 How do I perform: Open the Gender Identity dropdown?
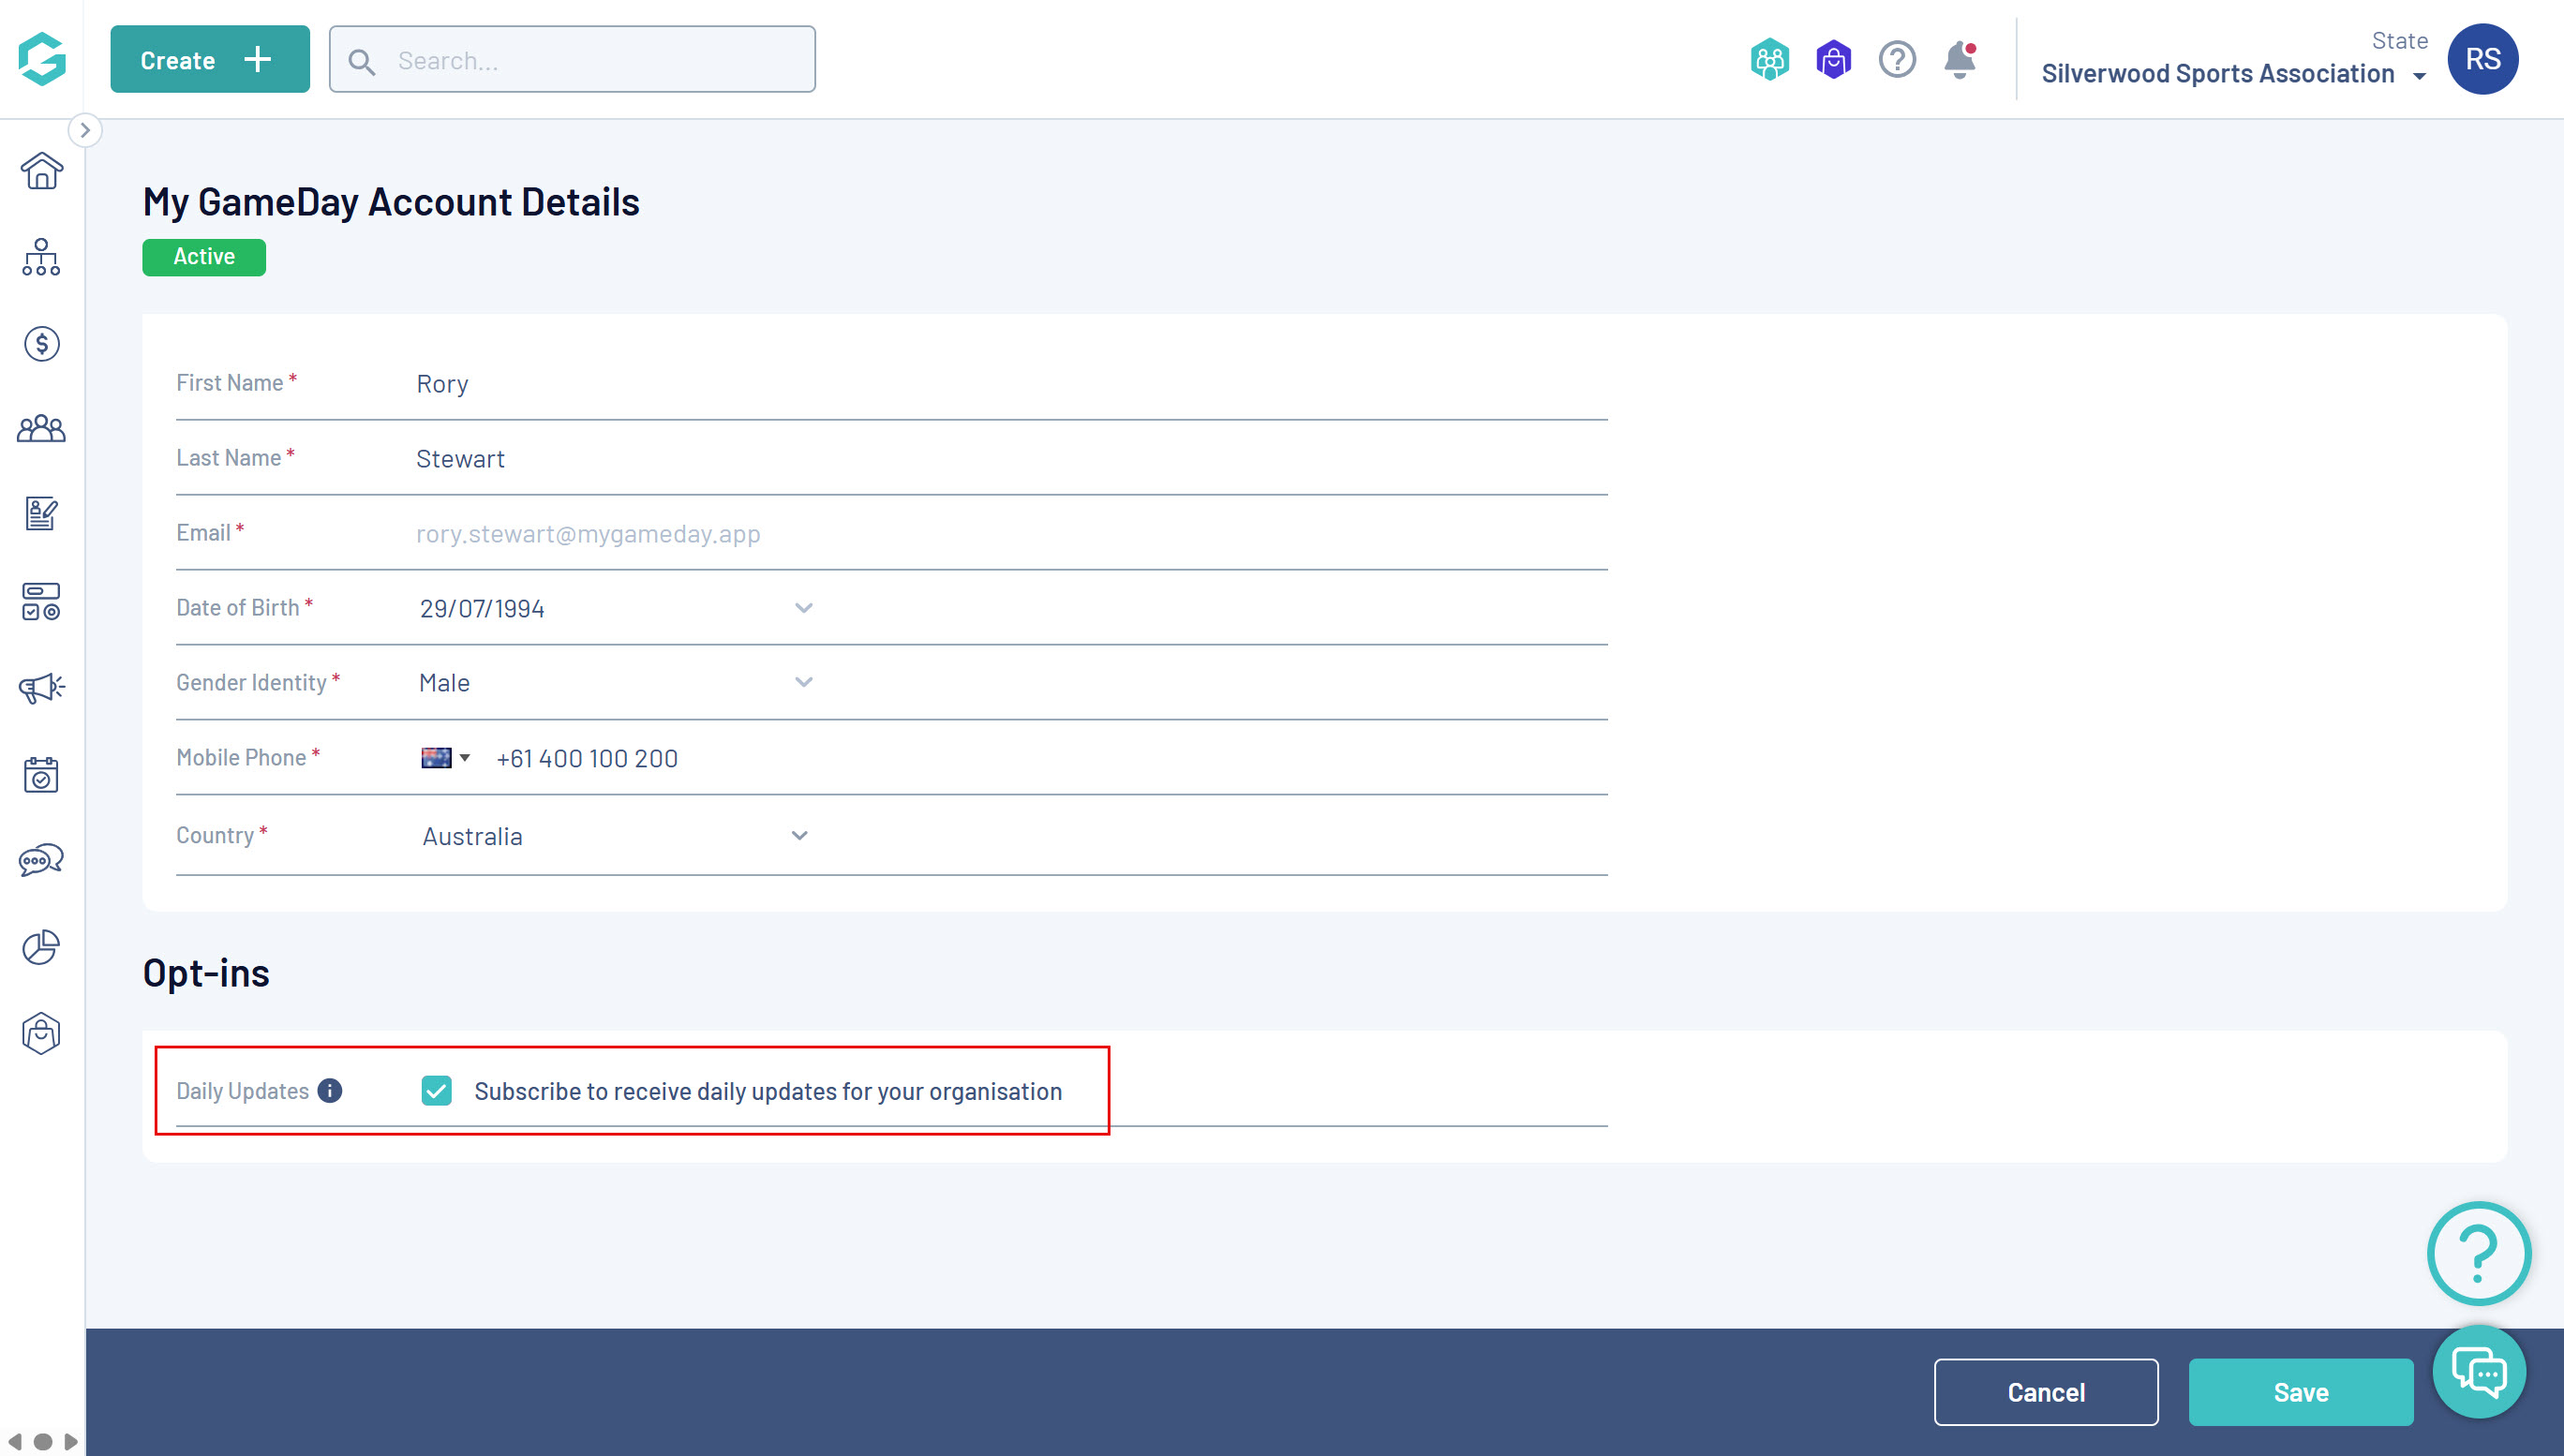point(803,682)
